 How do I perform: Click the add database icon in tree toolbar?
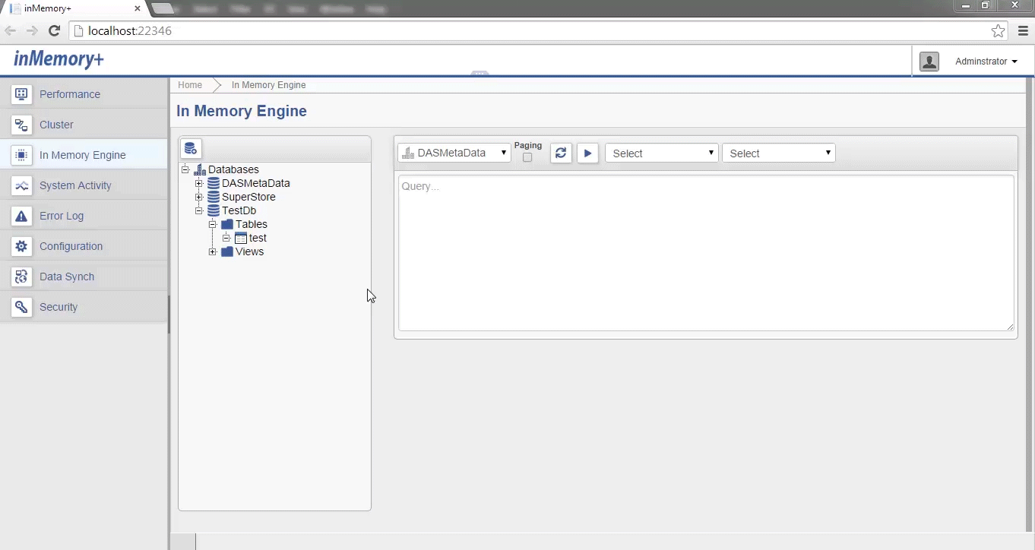point(191,149)
